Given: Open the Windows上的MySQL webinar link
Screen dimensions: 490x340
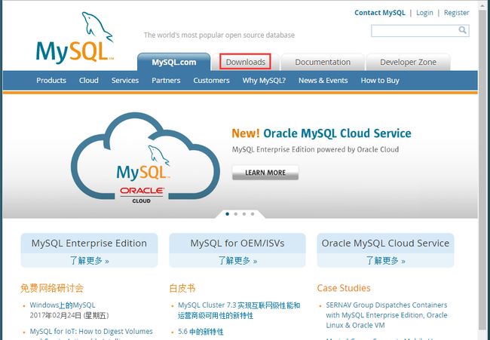Looking at the screenshot, I should pyautogui.click(x=63, y=305).
